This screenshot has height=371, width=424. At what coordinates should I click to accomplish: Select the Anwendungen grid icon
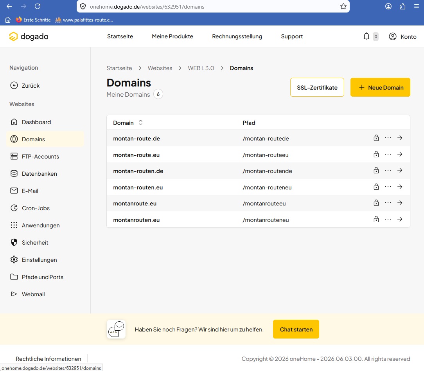click(14, 225)
